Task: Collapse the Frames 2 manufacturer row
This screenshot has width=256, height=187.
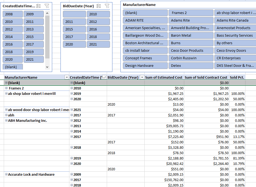Action: click(6, 88)
